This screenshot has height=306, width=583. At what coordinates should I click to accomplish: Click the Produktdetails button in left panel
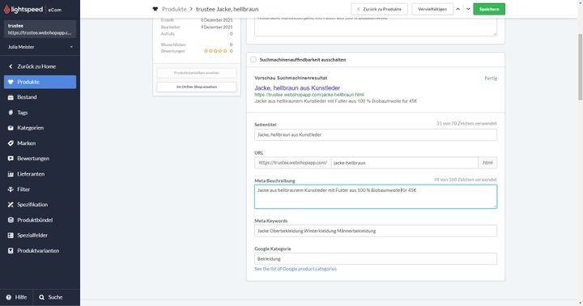click(x=196, y=73)
